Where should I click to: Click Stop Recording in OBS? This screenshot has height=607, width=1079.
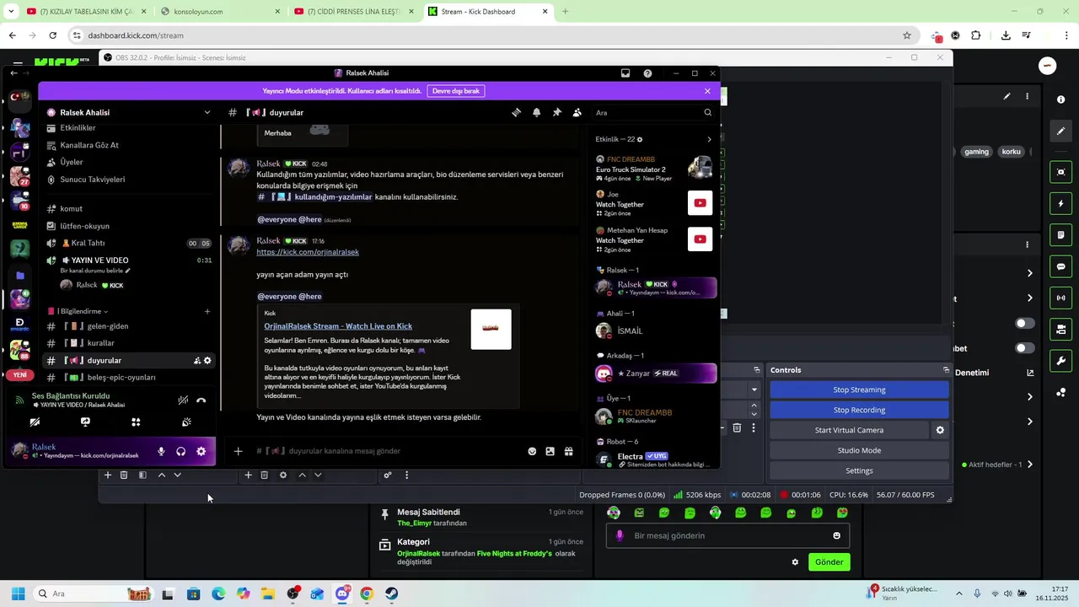pos(859,410)
